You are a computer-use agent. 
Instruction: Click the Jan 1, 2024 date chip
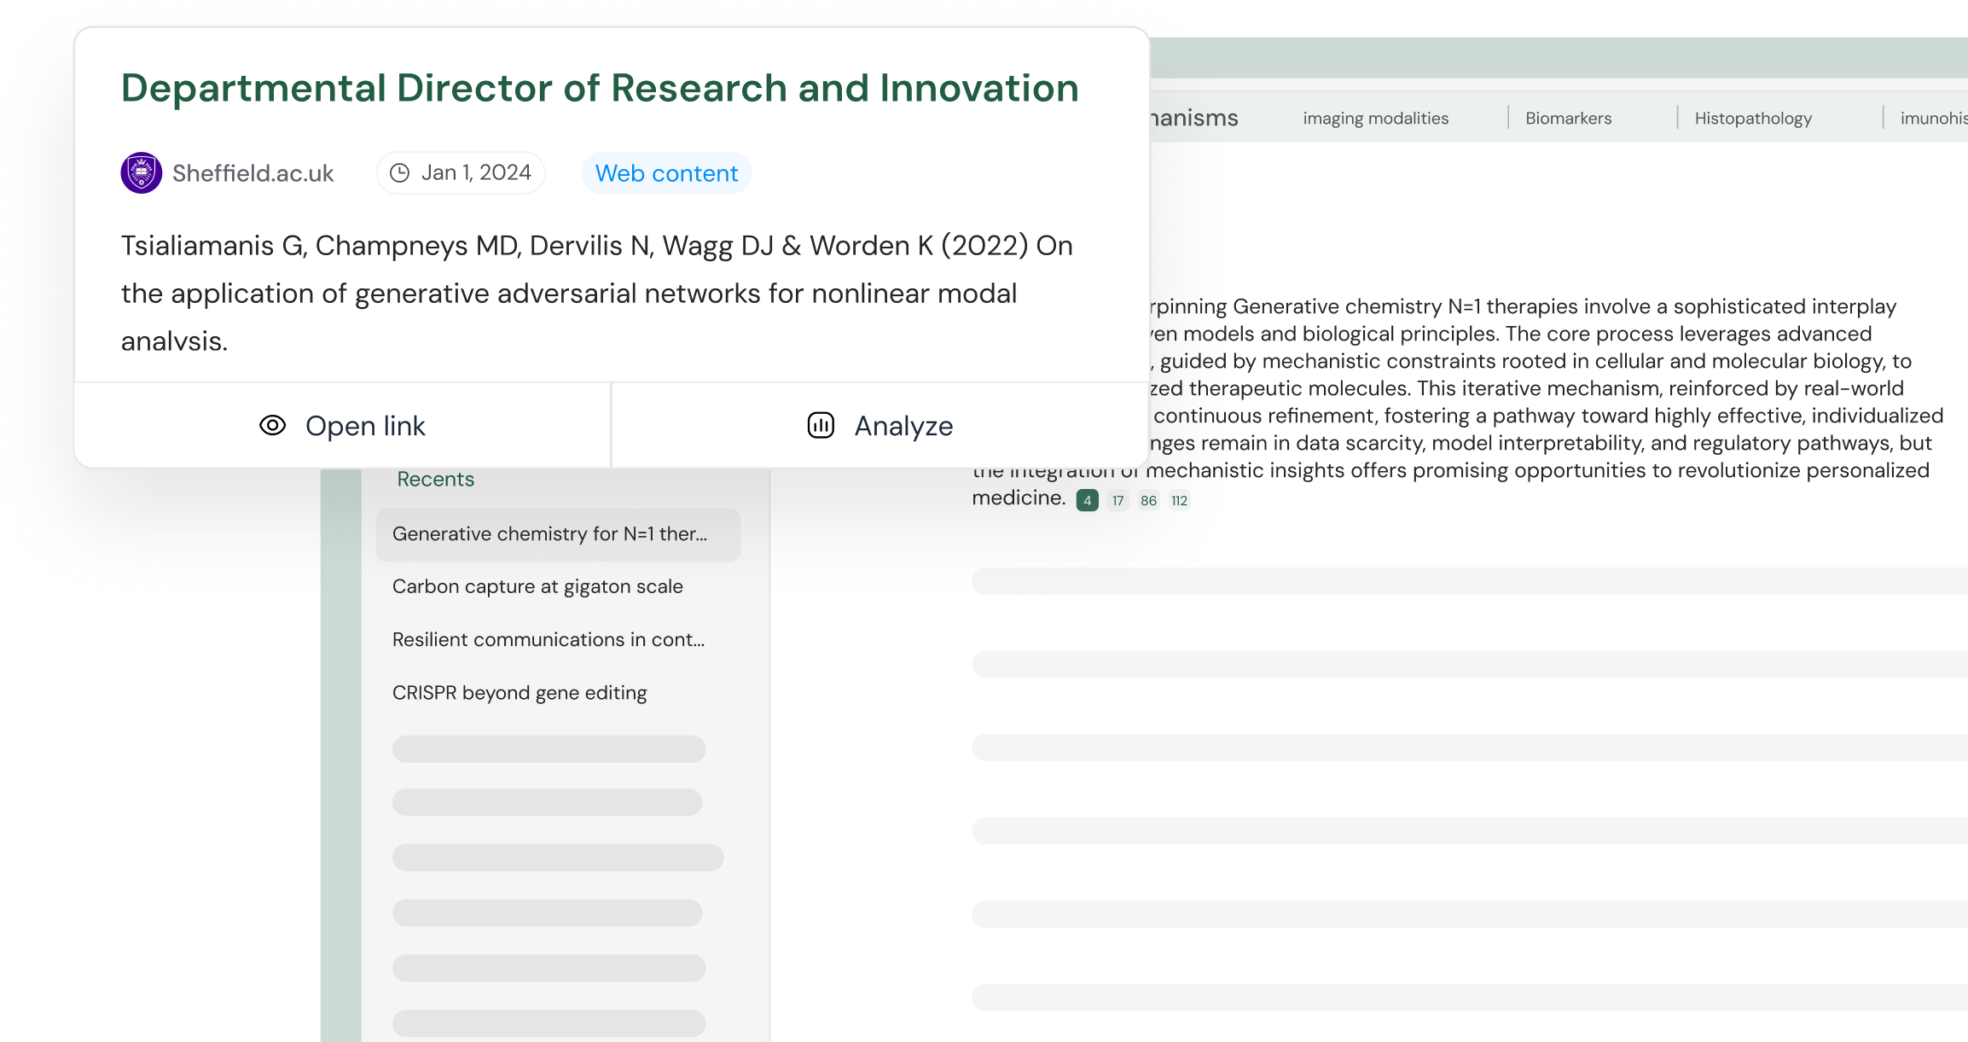460,172
